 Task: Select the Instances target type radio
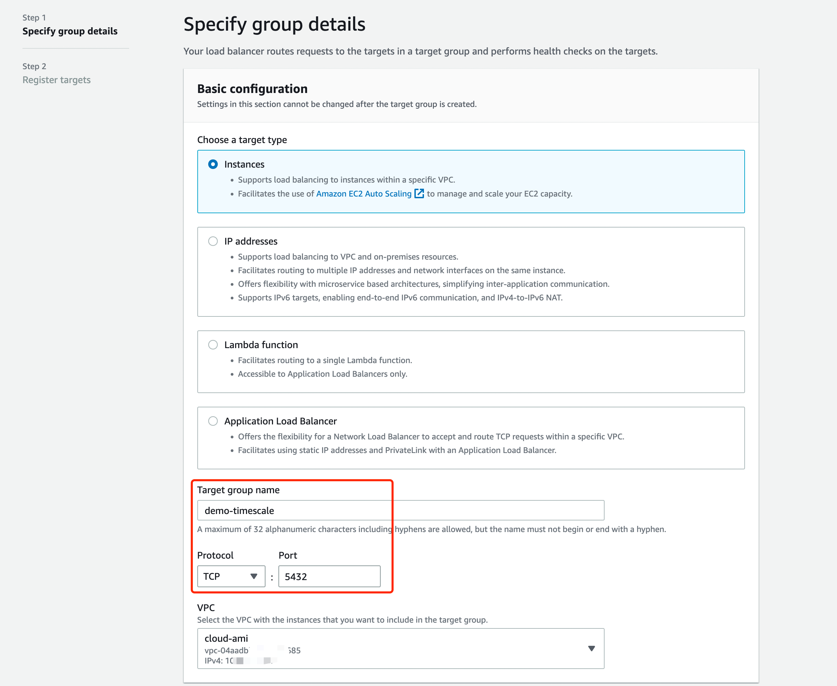[x=213, y=165]
